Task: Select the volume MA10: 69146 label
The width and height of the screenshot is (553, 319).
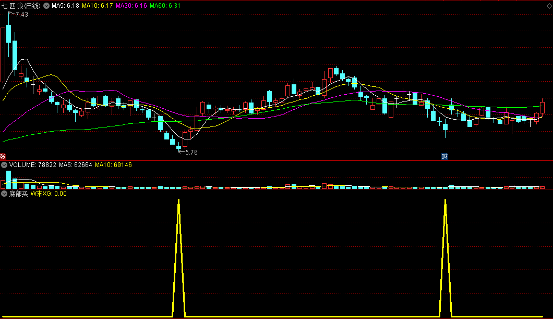Action: click(113, 165)
